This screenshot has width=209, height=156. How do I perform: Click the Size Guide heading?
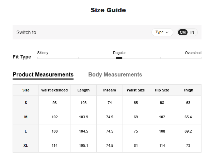coord(108,10)
